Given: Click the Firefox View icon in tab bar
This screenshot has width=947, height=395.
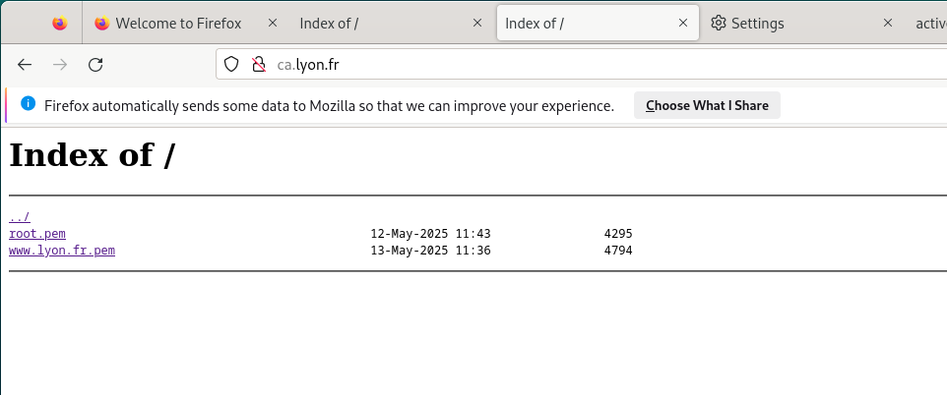Looking at the screenshot, I should coord(60,23).
